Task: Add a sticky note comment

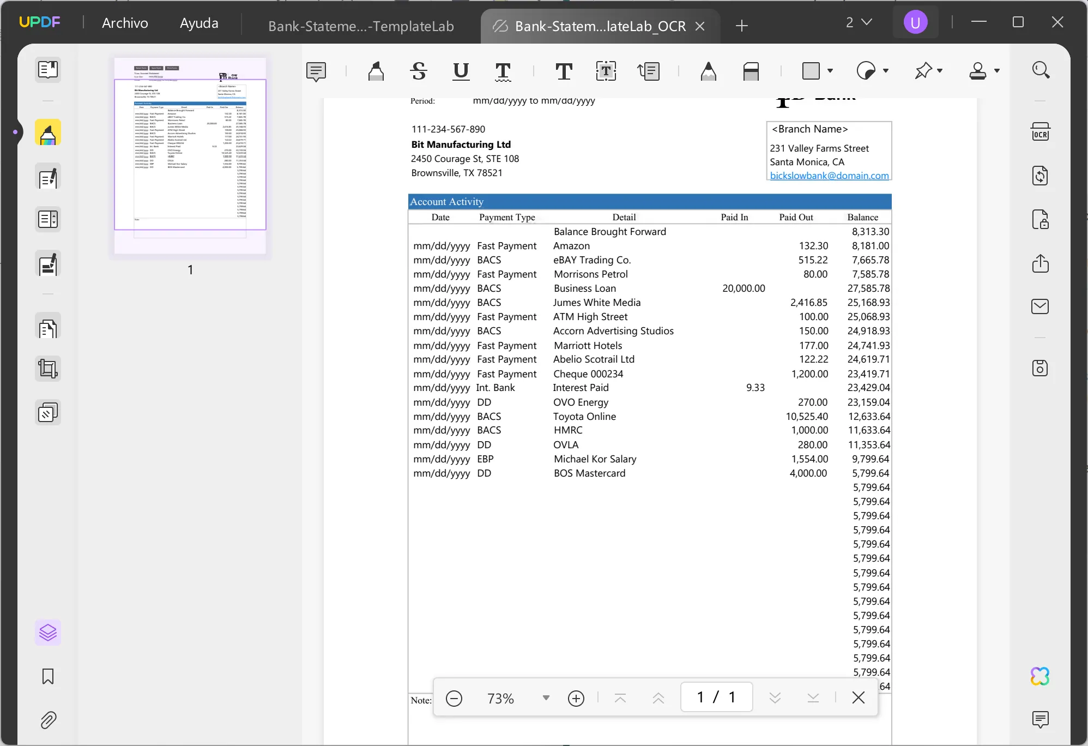Action: tap(316, 71)
